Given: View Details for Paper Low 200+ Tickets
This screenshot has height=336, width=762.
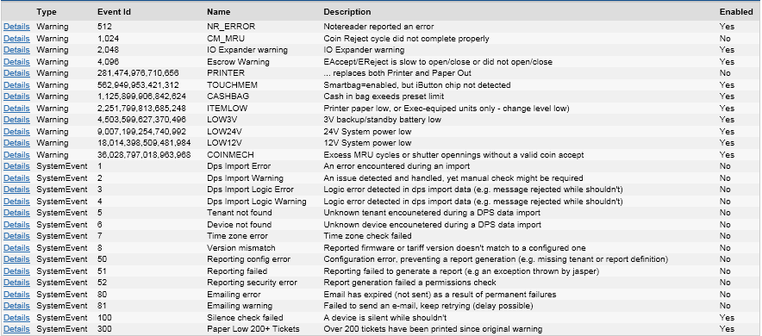Looking at the screenshot, I should tap(16, 330).
